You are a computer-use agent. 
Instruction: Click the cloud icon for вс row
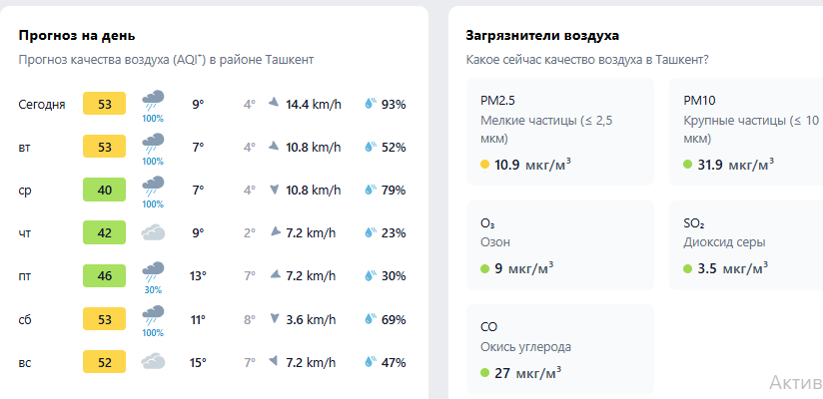point(153,362)
